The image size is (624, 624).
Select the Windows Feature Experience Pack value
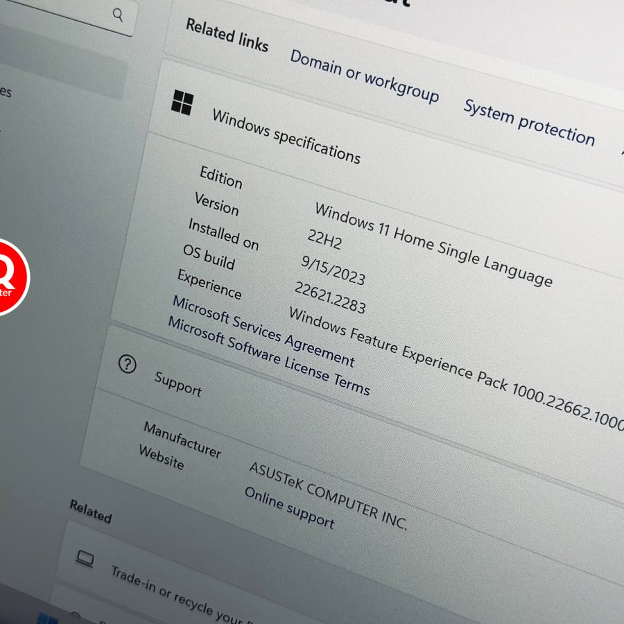pos(457,368)
